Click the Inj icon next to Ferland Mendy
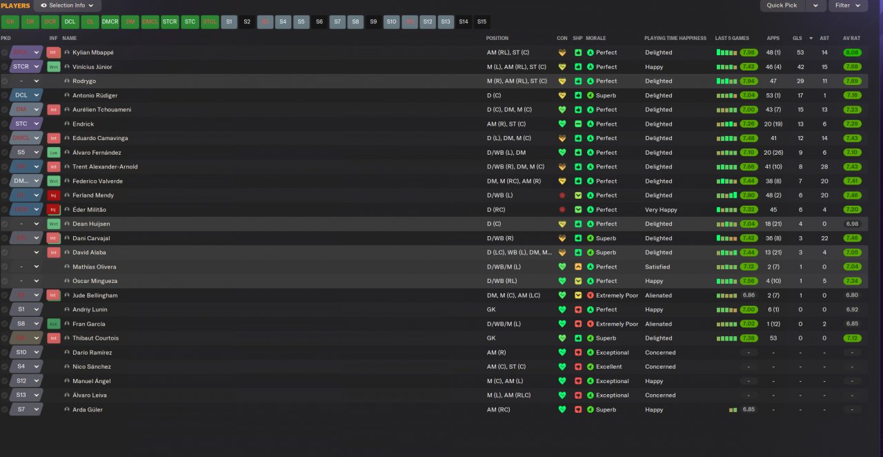 (x=53, y=195)
